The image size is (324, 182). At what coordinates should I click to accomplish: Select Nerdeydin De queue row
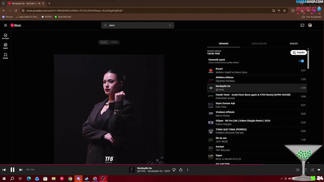point(257,88)
